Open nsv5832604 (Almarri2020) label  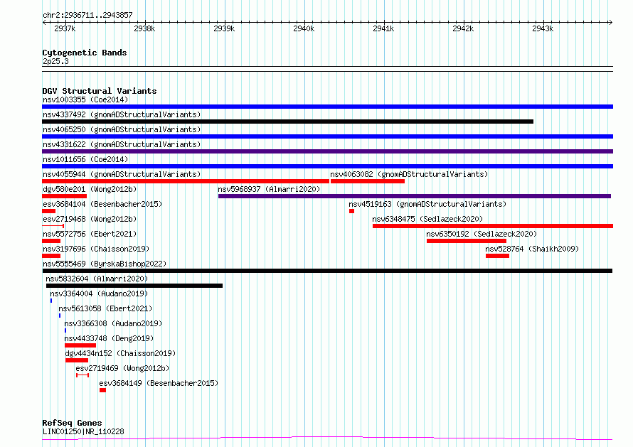[97, 279]
